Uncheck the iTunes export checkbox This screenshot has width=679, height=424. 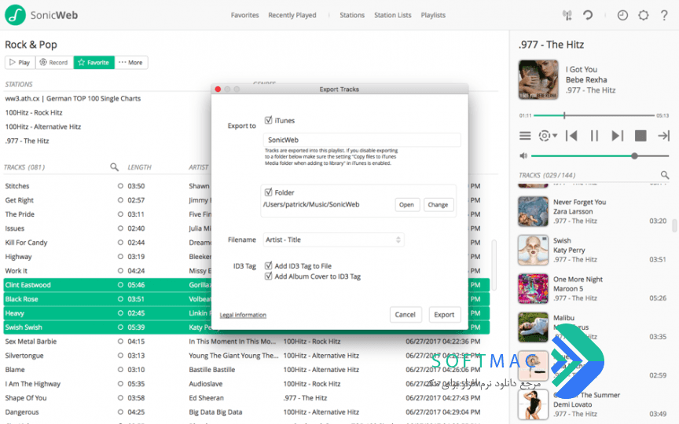point(269,120)
